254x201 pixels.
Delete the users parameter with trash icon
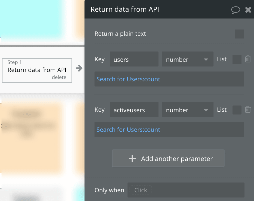point(248,59)
